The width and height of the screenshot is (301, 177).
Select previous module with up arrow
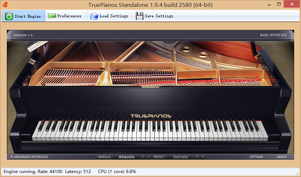coord(149,157)
